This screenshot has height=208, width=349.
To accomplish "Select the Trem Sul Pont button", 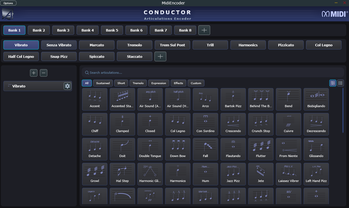I will coord(172,45).
